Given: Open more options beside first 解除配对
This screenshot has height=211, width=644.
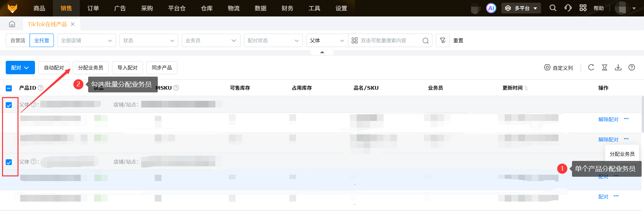Looking at the screenshot, I should click(x=626, y=119).
